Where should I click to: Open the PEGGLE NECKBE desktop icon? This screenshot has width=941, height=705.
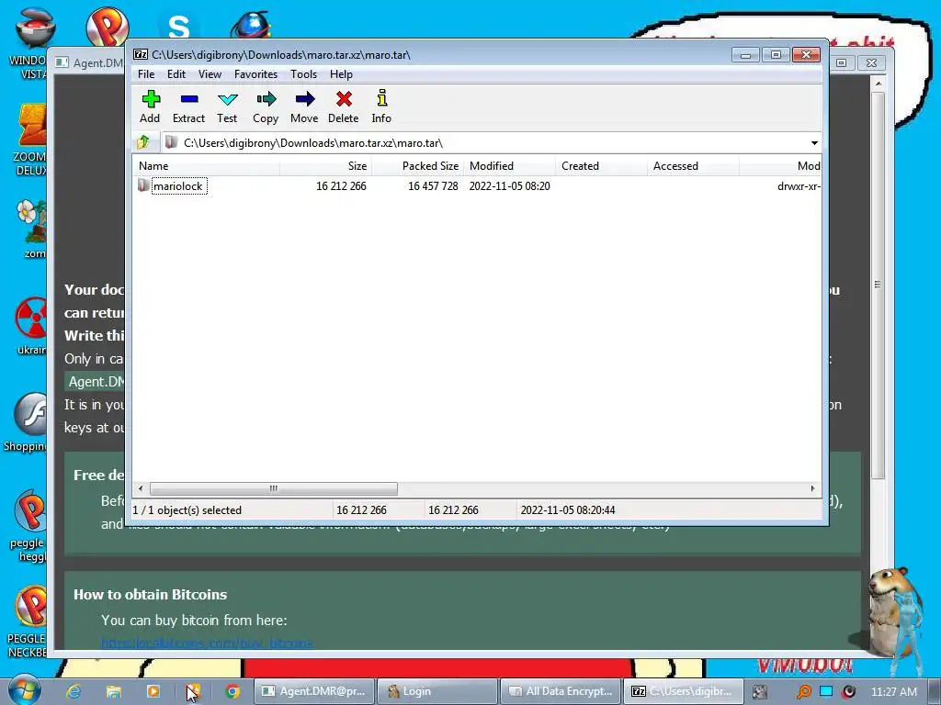27,622
